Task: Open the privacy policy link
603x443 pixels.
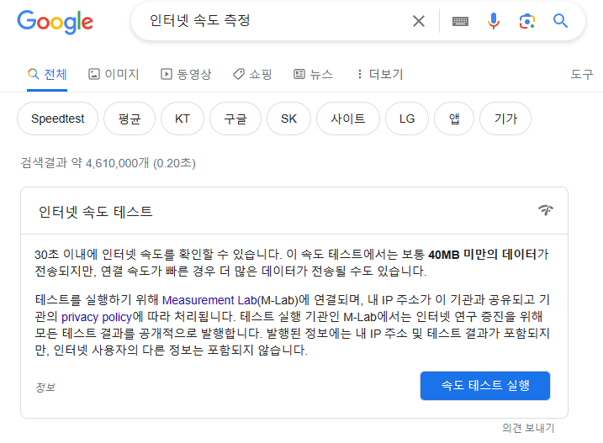Action: click(x=97, y=317)
